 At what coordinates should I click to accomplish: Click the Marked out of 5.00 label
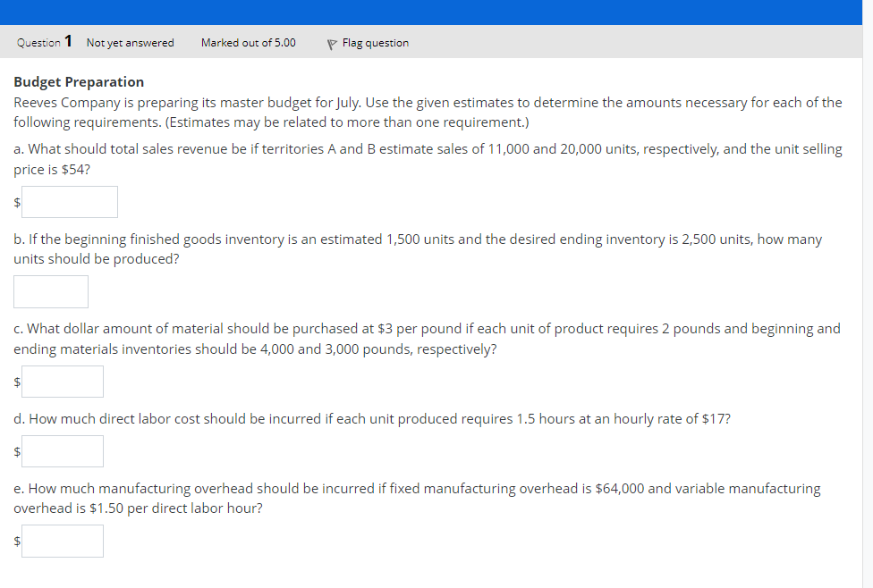point(248,42)
